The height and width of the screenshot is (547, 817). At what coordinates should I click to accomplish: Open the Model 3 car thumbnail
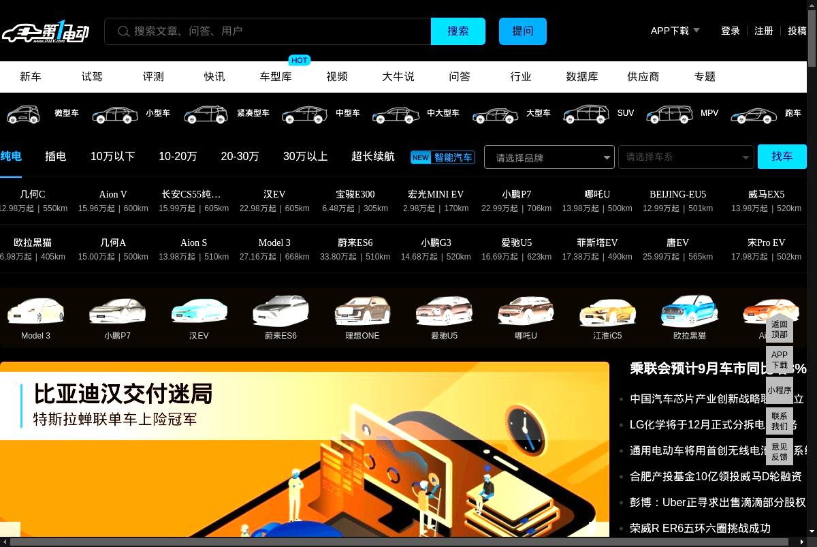35,311
